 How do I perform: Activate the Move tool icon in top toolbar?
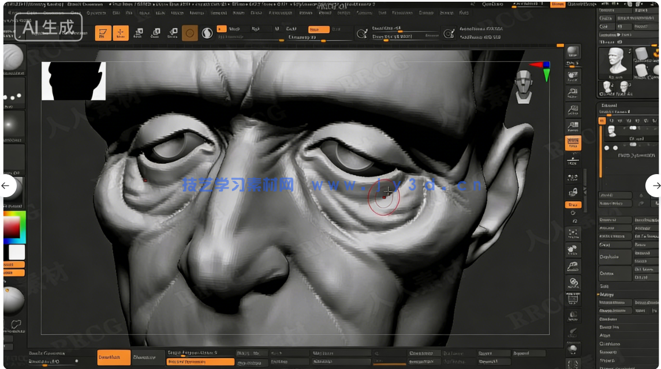pyautogui.click(x=121, y=33)
